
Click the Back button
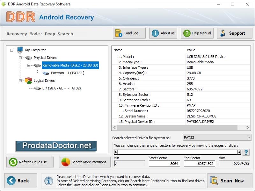coord(21,180)
